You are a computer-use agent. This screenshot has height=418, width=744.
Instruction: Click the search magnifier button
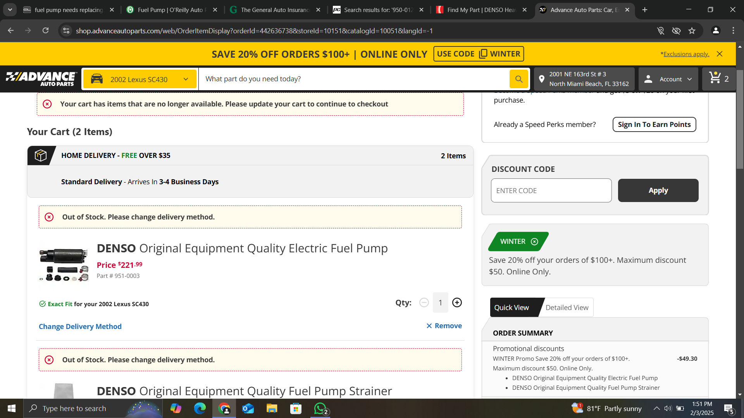519,79
